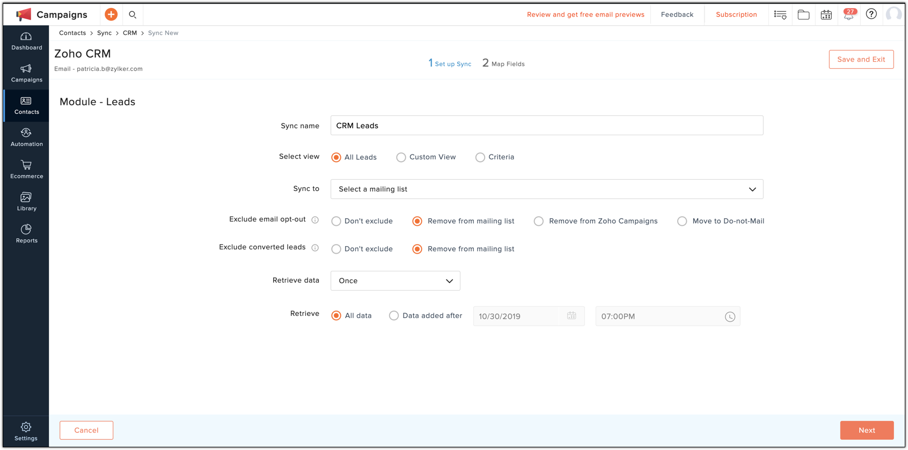The image size is (908, 450).
Task: Open the search magnifier icon
Action: pyautogui.click(x=133, y=14)
